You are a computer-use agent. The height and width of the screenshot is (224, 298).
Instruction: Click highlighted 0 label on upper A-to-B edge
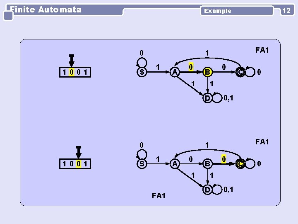coord(191,67)
